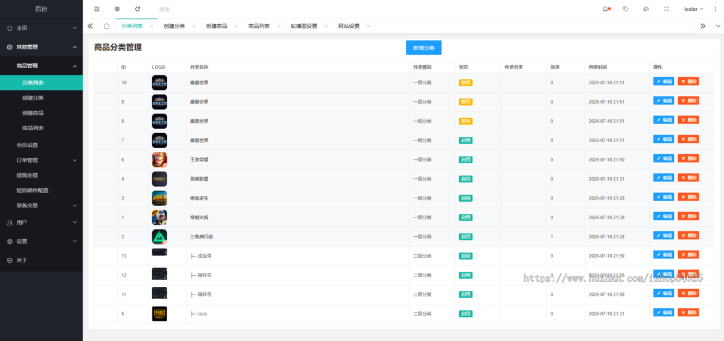Viewport: 724px width, 341px height.
Task: Collapse the 其他管理 sidebar menu
Action: pyautogui.click(x=41, y=47)
